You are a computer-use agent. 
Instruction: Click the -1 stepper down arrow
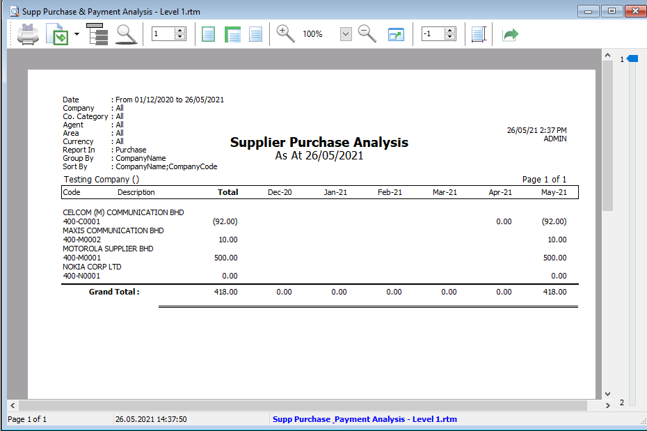pos(449,37)
